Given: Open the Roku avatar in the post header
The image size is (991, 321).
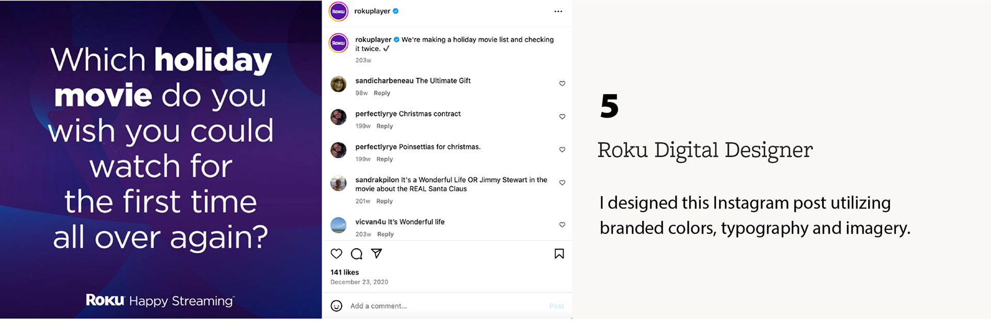Looking at the screenshot, I should point(339,11).
